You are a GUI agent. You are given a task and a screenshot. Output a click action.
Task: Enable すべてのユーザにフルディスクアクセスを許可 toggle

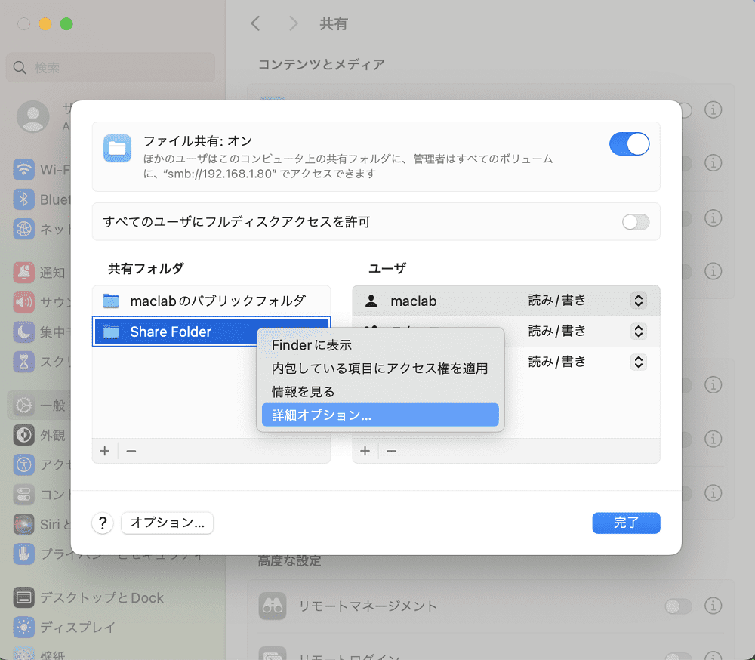(x=636, y=222)
